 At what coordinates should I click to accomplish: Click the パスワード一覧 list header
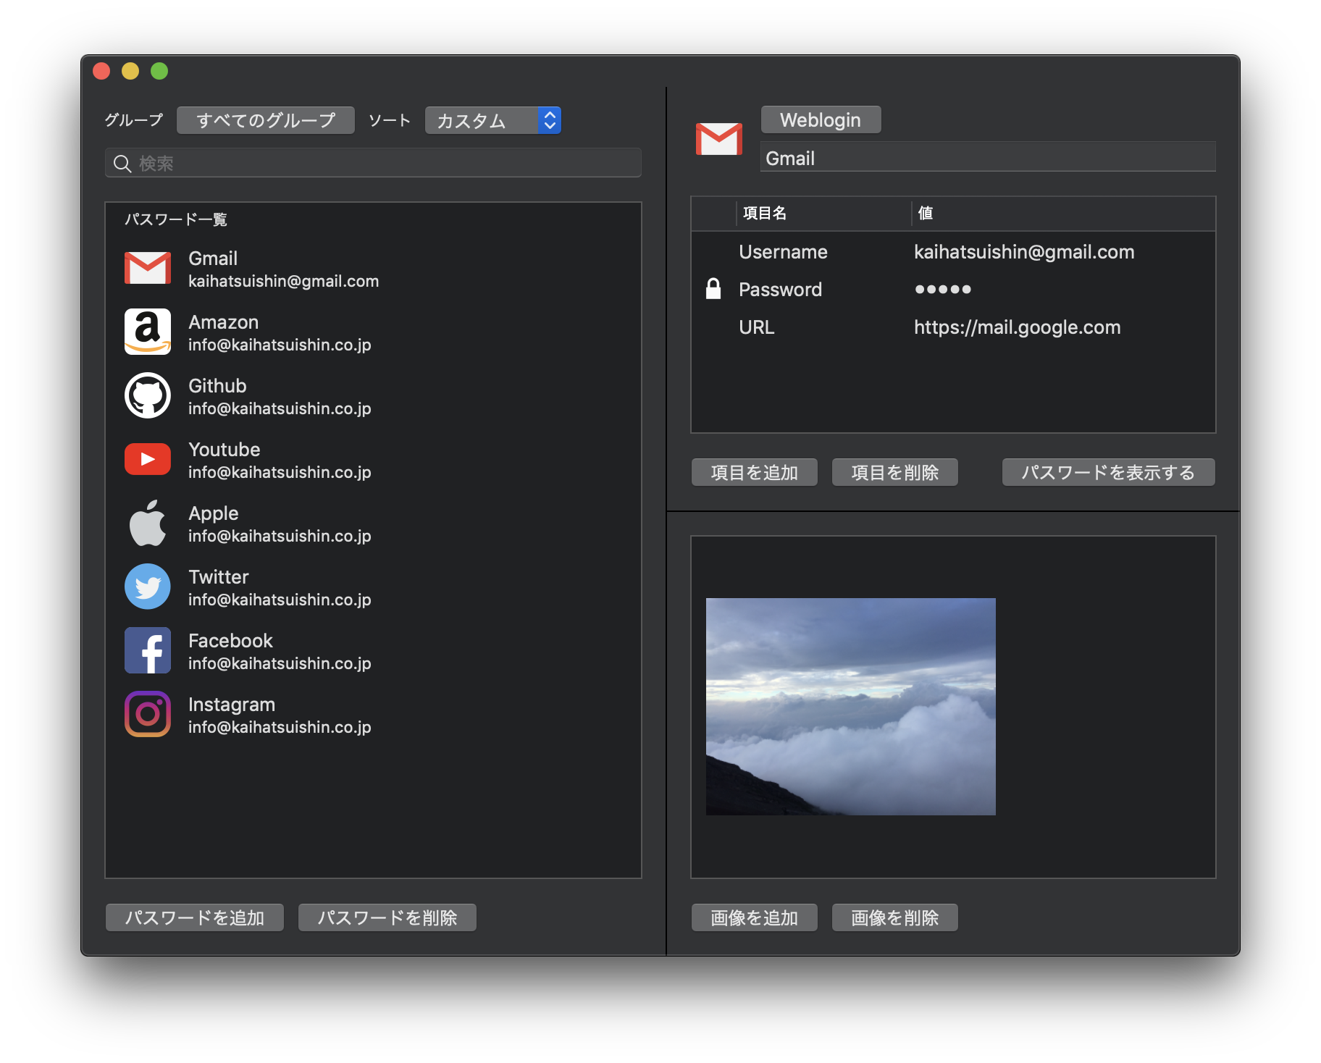[176, 219]
